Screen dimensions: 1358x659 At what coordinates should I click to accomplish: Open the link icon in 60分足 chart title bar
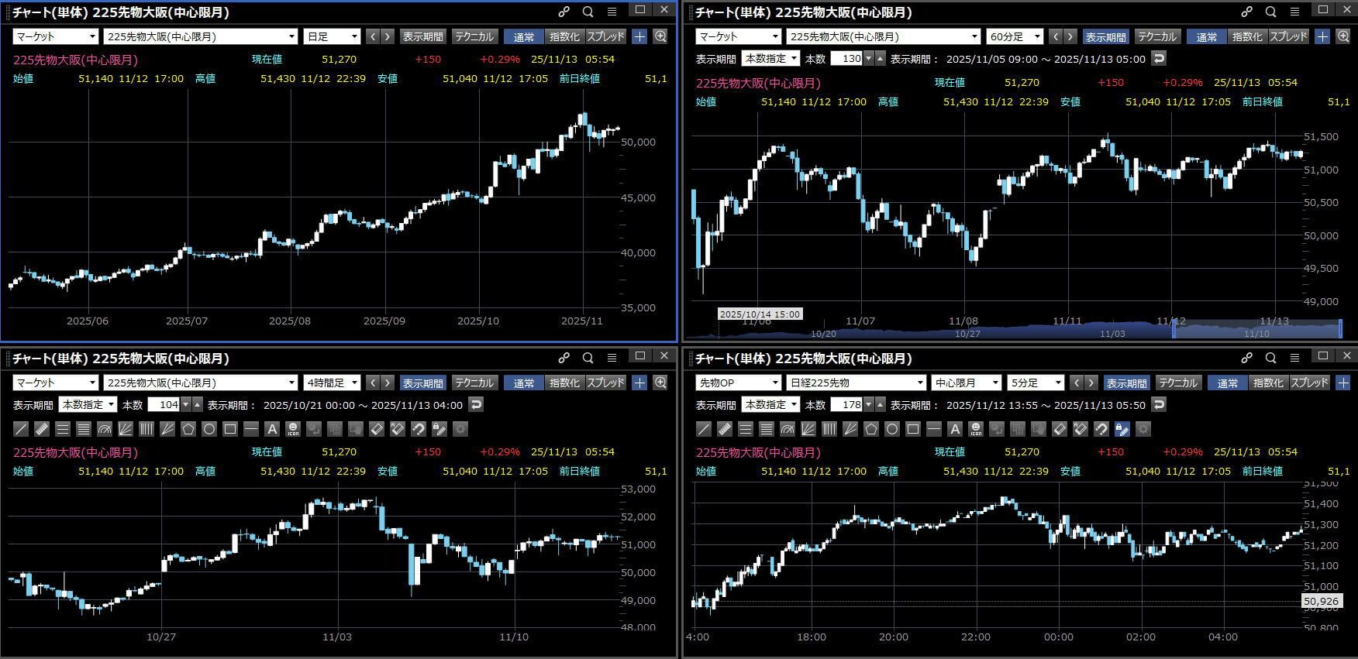coord(1246,12)
